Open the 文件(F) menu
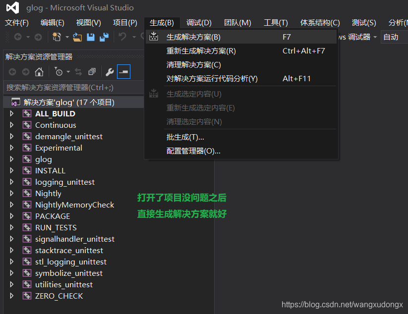Screen dimensions: 408x314 click(x=17, y=23)
